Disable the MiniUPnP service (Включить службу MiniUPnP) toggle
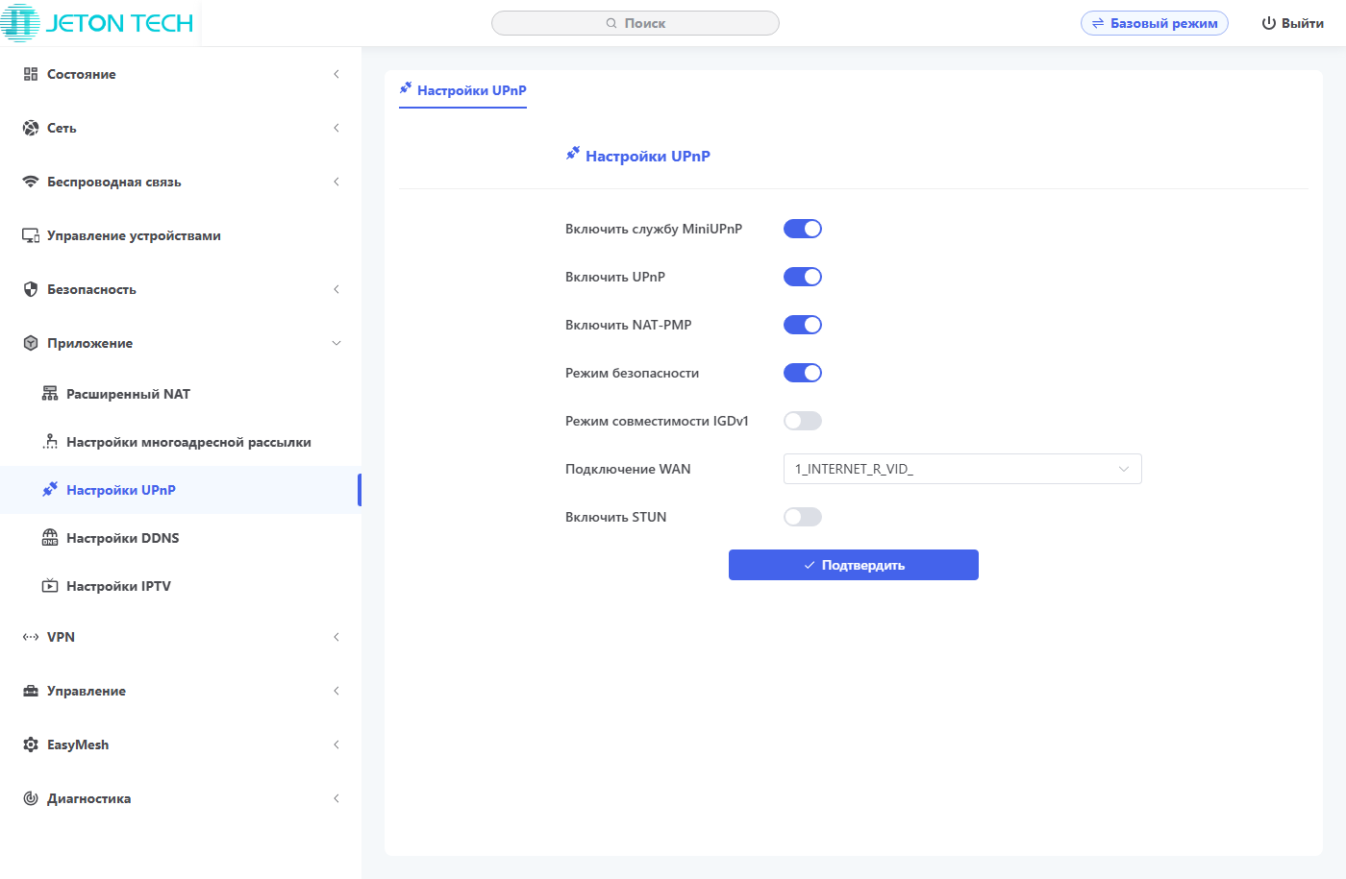 point(803,229)
